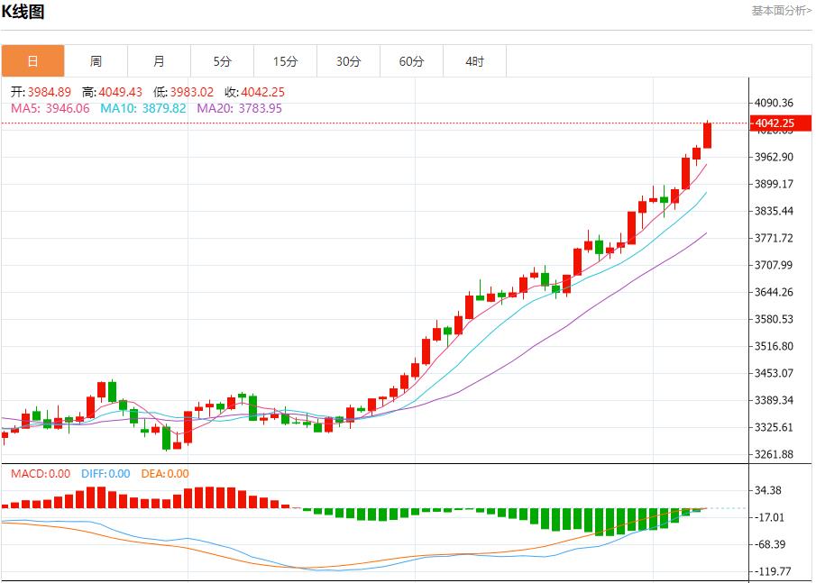
Task: Switch to the 周 weekly chart tab
Action: 96,60
